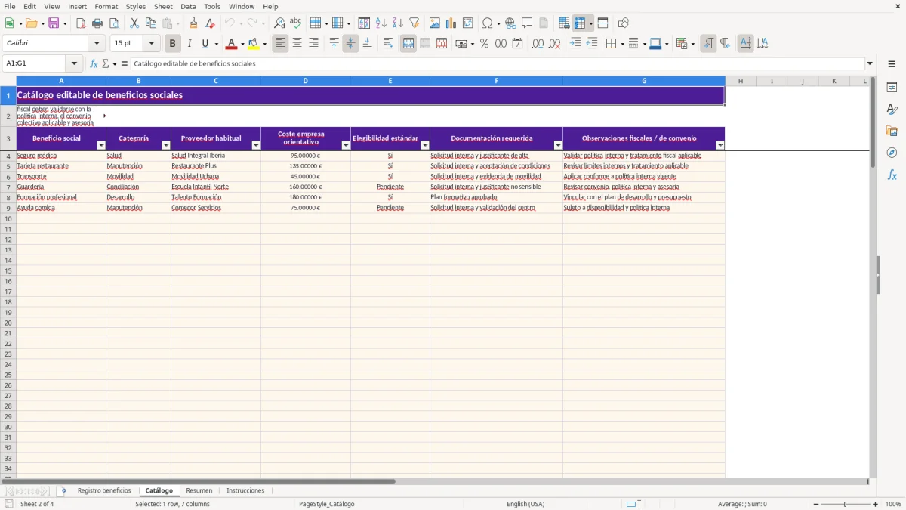Open the Navigator sidebar panel
The height and width of the screenshot is (510, 906).
point(892,153)
